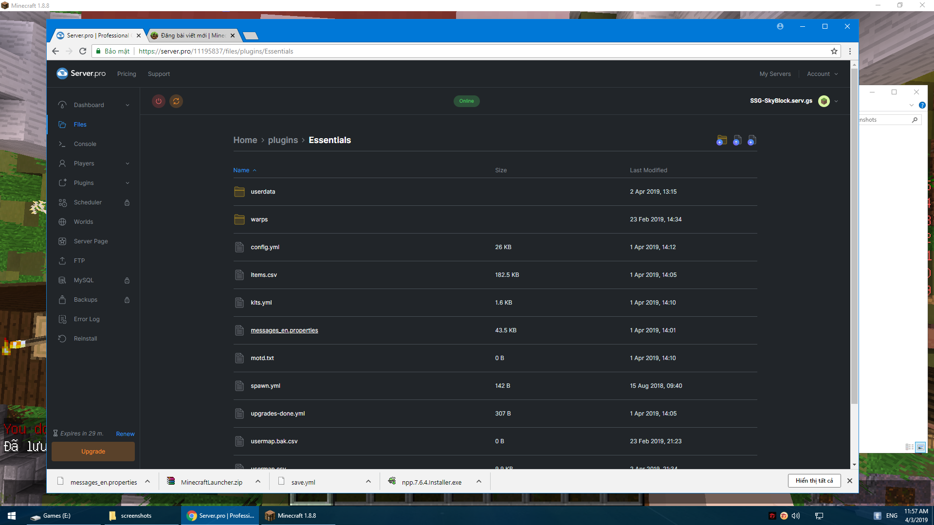
Task: Click the red server power button
Action: pos(159,101)
